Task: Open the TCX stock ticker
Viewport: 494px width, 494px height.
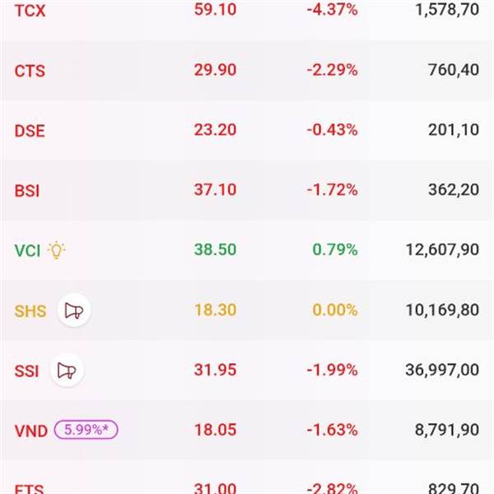Action: point(31,11)
